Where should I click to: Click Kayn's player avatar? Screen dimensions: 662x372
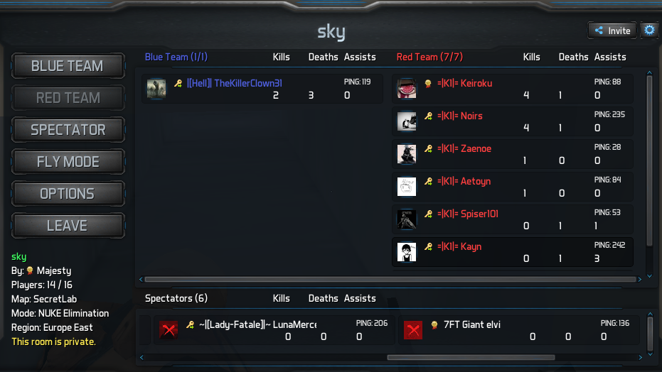pos(407,252)
